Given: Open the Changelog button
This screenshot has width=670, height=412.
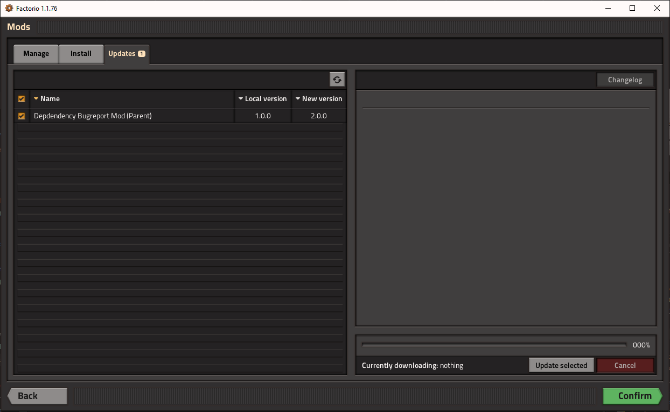Looking at the screenshot, I should point(625,80).
